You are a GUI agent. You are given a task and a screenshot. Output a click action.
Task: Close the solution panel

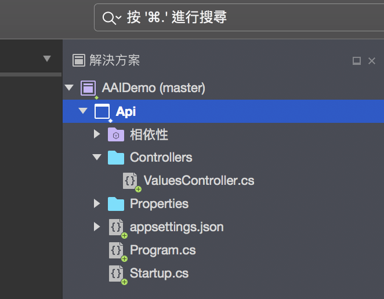[372, 61]
